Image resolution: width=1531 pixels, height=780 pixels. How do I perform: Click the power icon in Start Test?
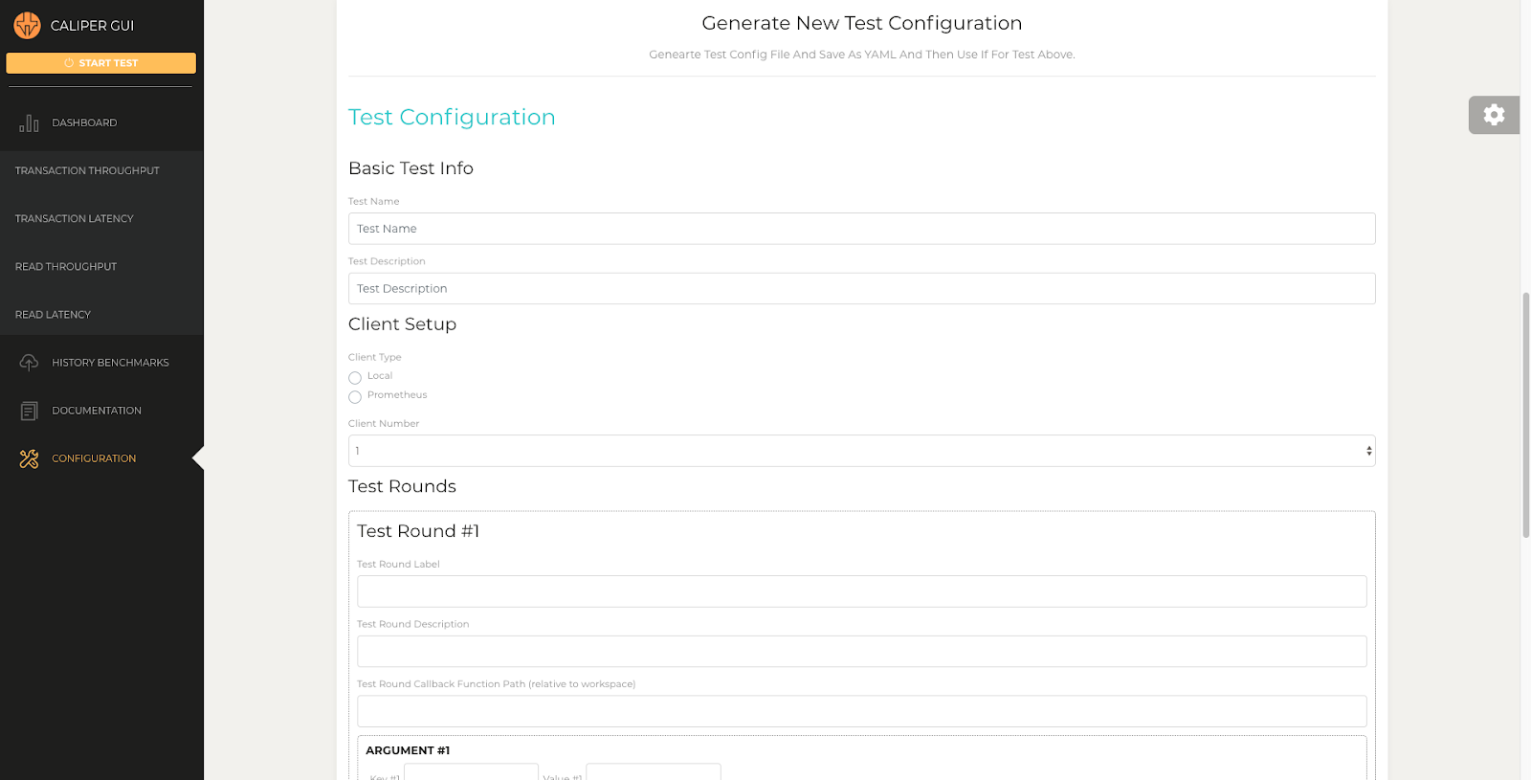click(x=69, y=63)
